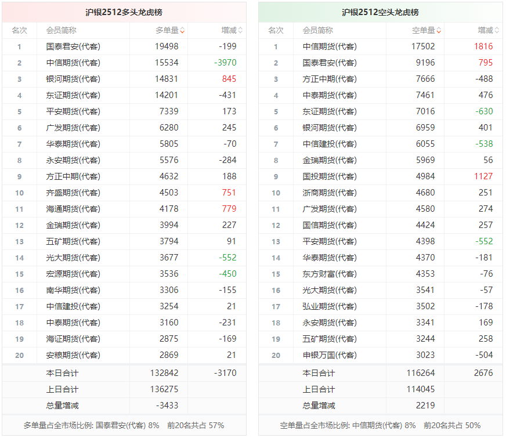Screen dimensions: 506x438
Task: Select 东证期货(代客) in long table
Action: tap(73, 96)
